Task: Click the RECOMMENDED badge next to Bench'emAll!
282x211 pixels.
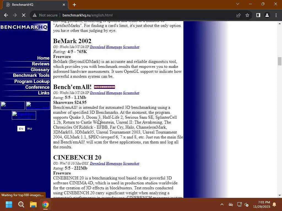Action: pos(104,87)
